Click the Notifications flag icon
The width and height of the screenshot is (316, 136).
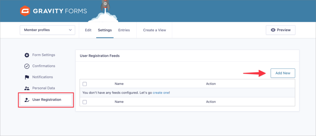27,77
